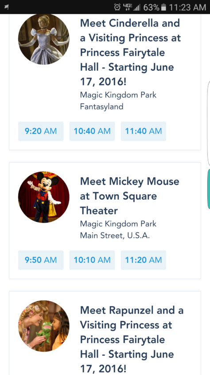
Task: Open Meet Mickey Mouse at Town Square Theater
Action: (x=129, y=196)
